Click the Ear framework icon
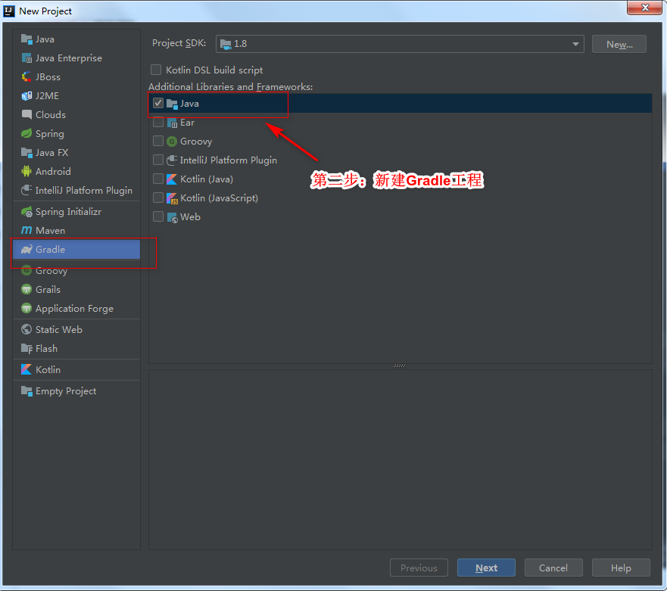Image resolution: width=667 pixels, height=591 pixels. click(x=172, y=123)
